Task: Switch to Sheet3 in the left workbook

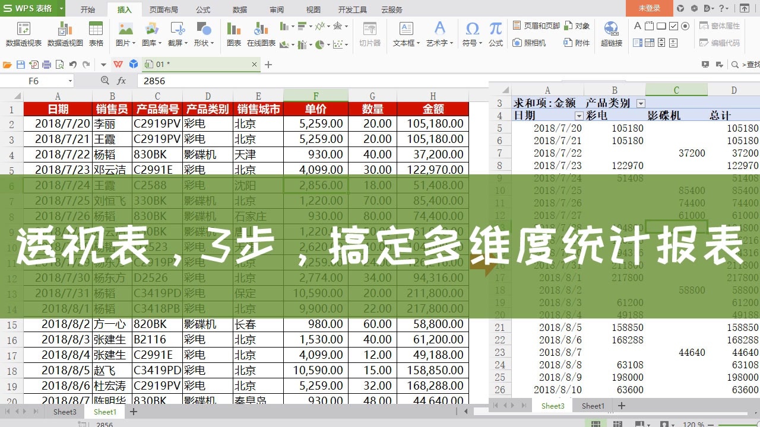Action: tap(65, 412)
